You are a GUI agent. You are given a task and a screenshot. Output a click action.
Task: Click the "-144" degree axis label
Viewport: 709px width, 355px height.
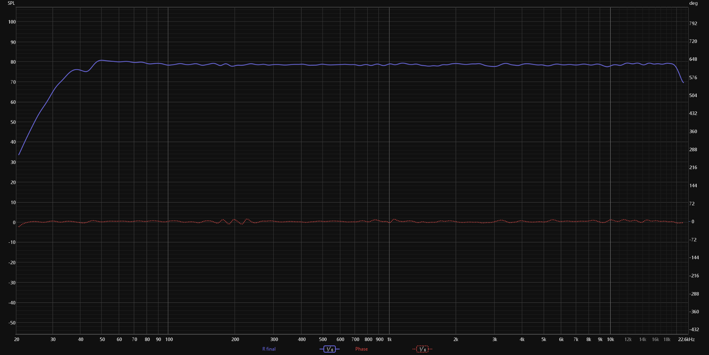point(694,257)
